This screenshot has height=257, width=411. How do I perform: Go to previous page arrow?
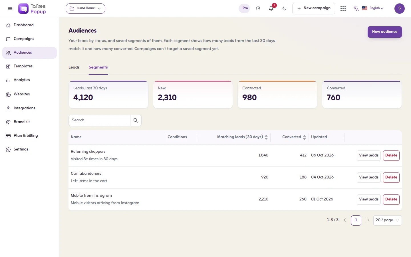coord(345,220)
